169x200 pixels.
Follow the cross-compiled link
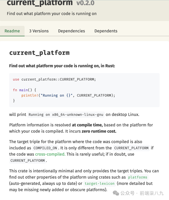click(x=50, y=154)
